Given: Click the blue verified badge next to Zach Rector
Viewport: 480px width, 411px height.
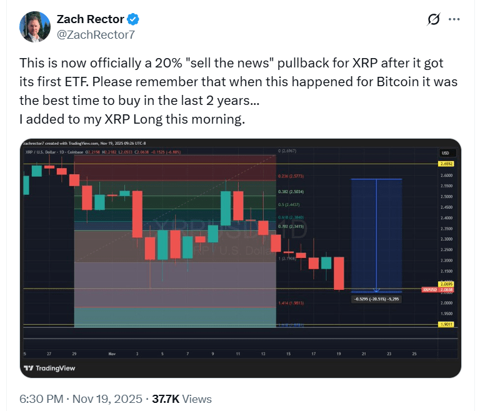Looking at the screenshot, I should pyautogui.click(x=134, y=19).
